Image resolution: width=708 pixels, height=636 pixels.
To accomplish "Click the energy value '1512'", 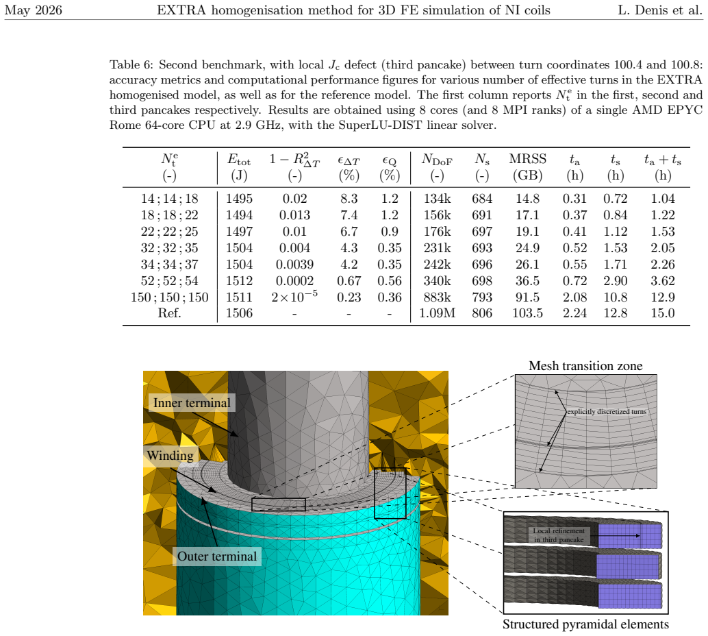I will point(240,281).
